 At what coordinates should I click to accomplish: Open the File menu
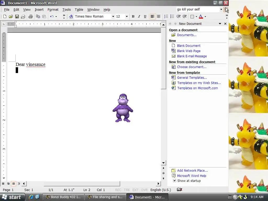[7, 10]
